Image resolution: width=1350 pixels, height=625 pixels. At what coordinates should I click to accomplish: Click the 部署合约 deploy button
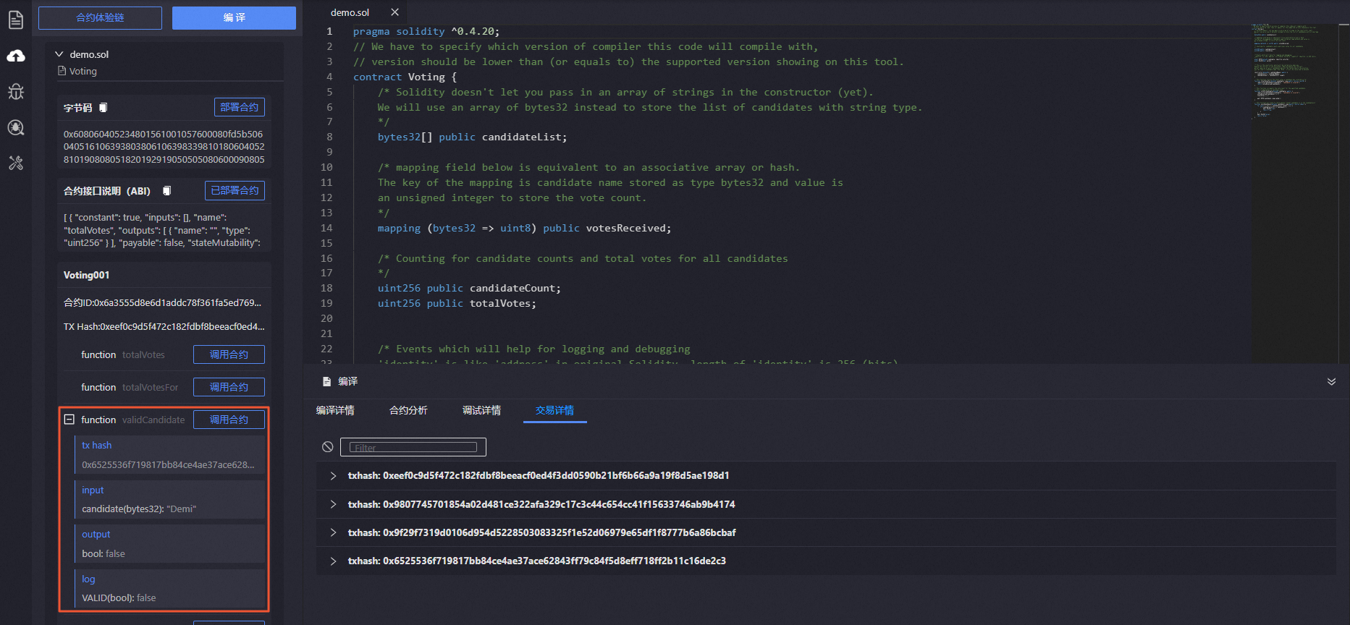[x=240, y=107]
